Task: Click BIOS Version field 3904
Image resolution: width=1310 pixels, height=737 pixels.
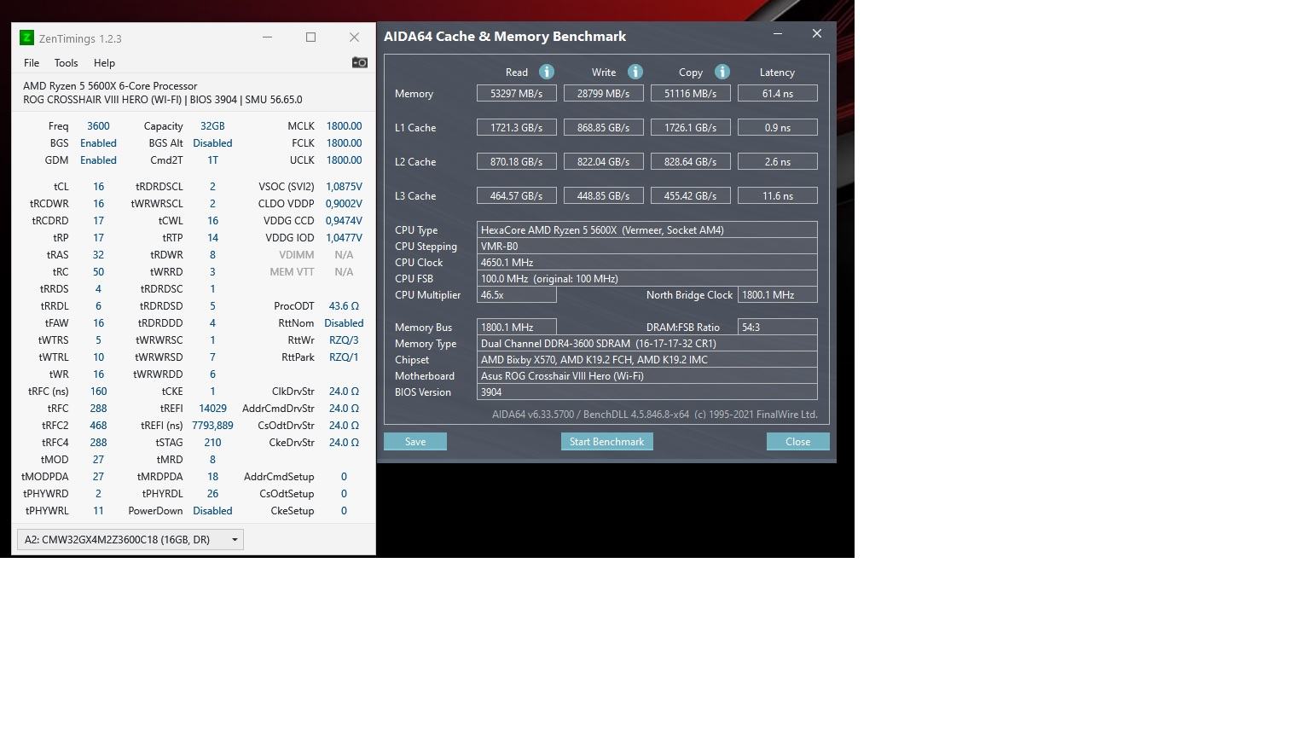Action: click(647, 392)
